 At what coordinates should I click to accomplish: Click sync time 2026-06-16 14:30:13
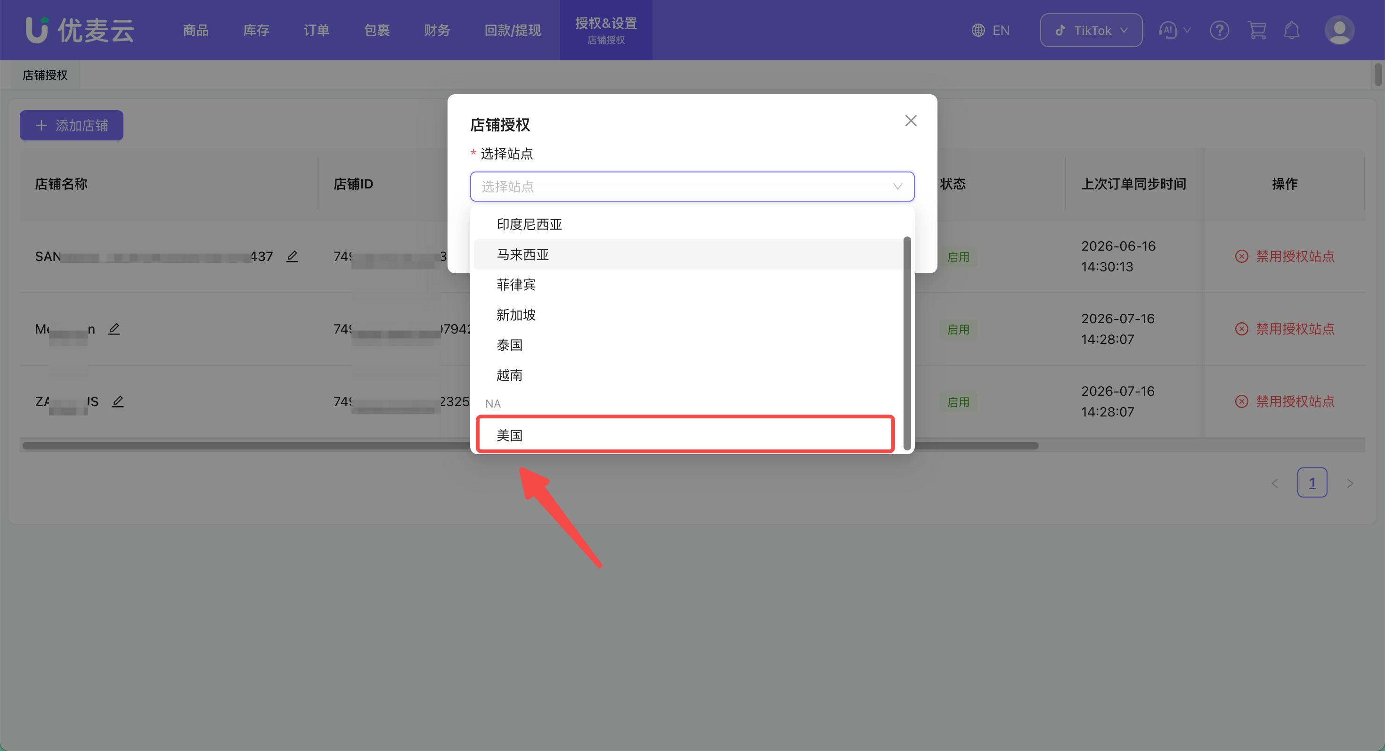pyautogui.click(x=1118, y=256)
